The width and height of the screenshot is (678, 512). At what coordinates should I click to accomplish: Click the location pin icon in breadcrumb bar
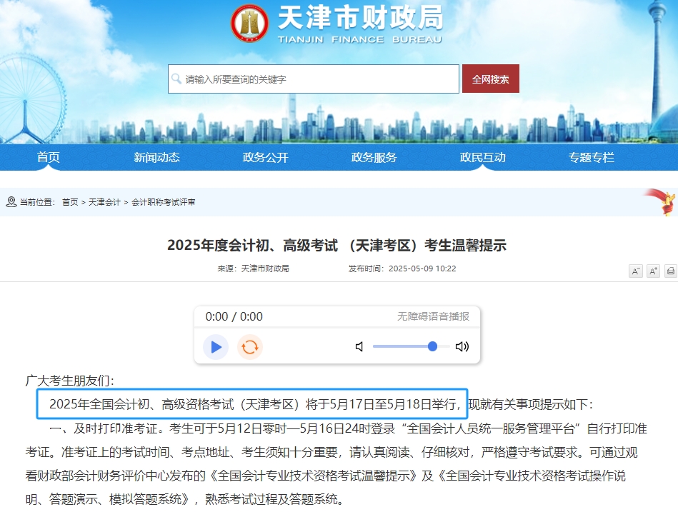click(x=9, y=202)
